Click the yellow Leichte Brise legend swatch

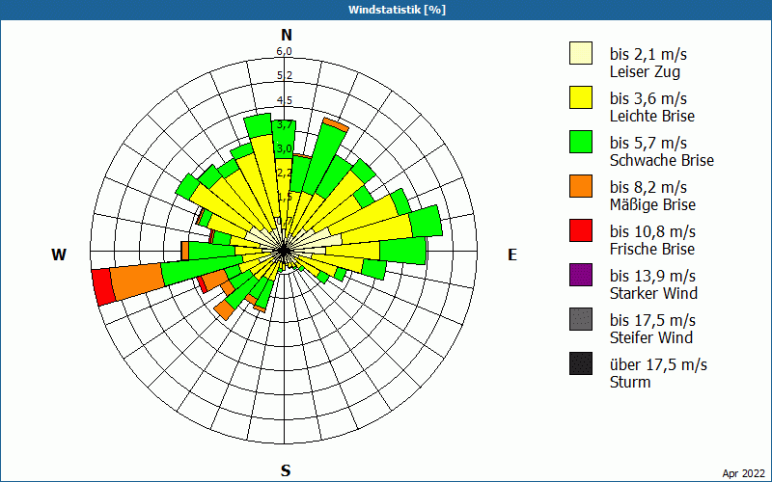(581, 97)
